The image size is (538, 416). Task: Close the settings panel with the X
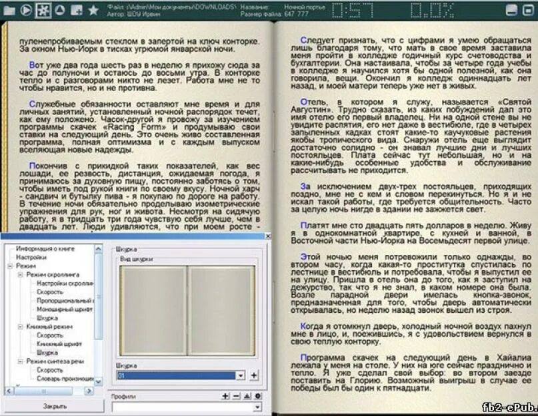point(268,236)
